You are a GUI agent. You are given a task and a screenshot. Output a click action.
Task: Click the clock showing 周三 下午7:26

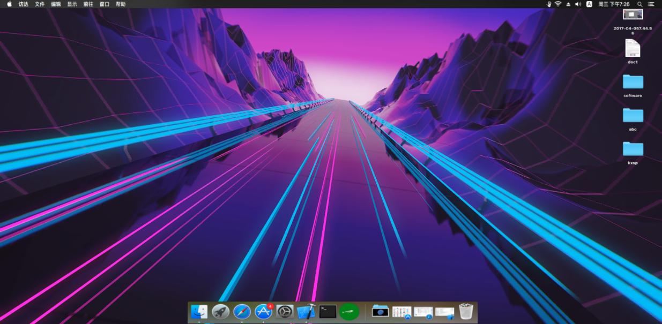coord(614,4)
